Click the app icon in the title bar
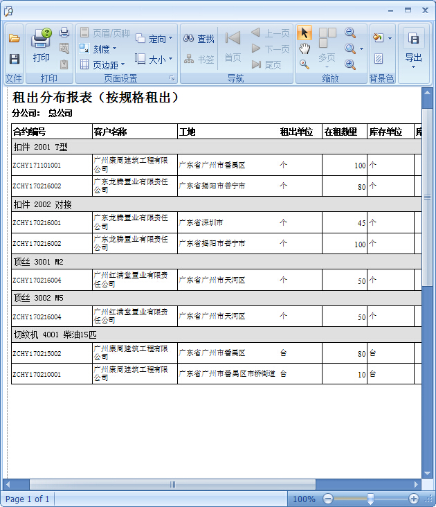Image resolution: width=436 pixels, height=507 pixels. click(9, 11)
